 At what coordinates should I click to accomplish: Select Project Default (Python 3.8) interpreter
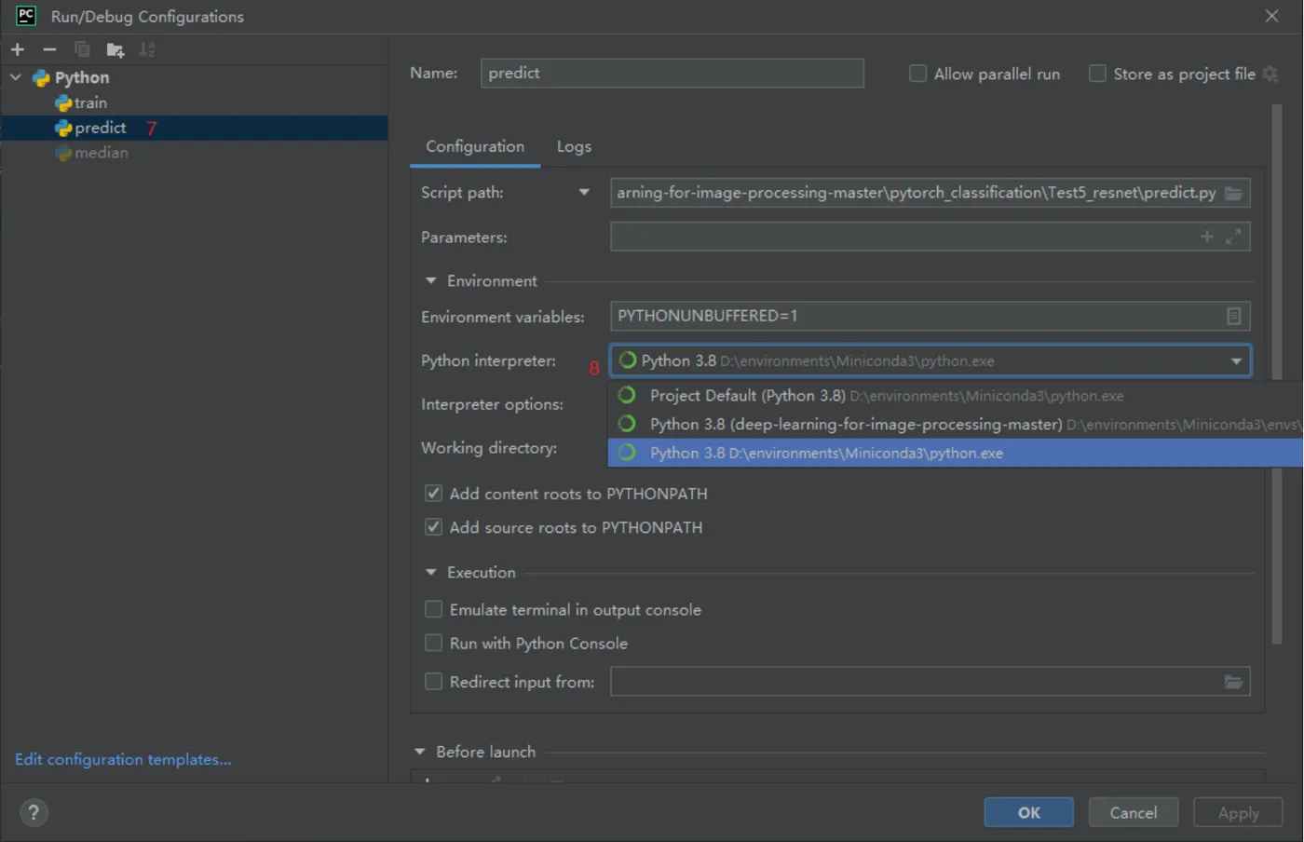[956, 396]
